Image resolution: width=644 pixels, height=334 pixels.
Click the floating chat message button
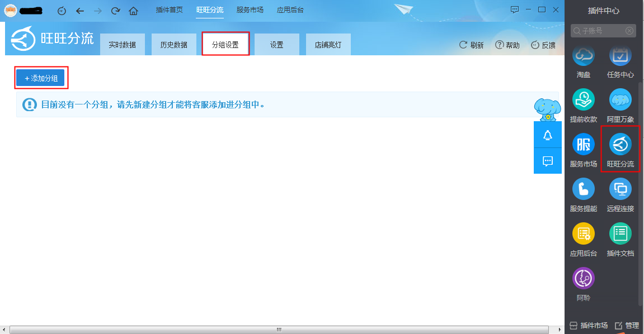coord(547,161)
